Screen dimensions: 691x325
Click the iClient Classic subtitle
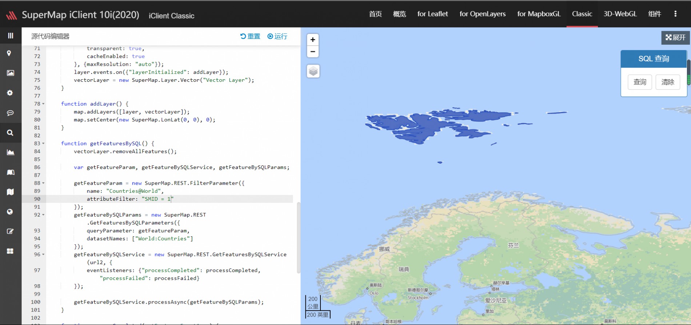171,16
